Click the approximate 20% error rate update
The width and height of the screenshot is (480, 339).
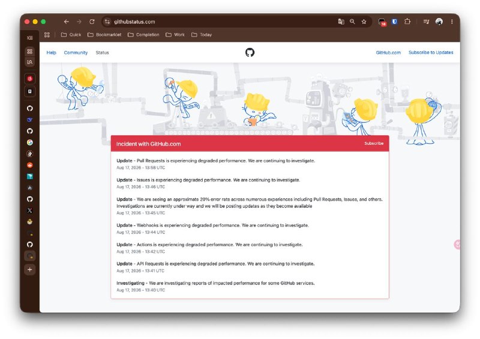(250, 202)
